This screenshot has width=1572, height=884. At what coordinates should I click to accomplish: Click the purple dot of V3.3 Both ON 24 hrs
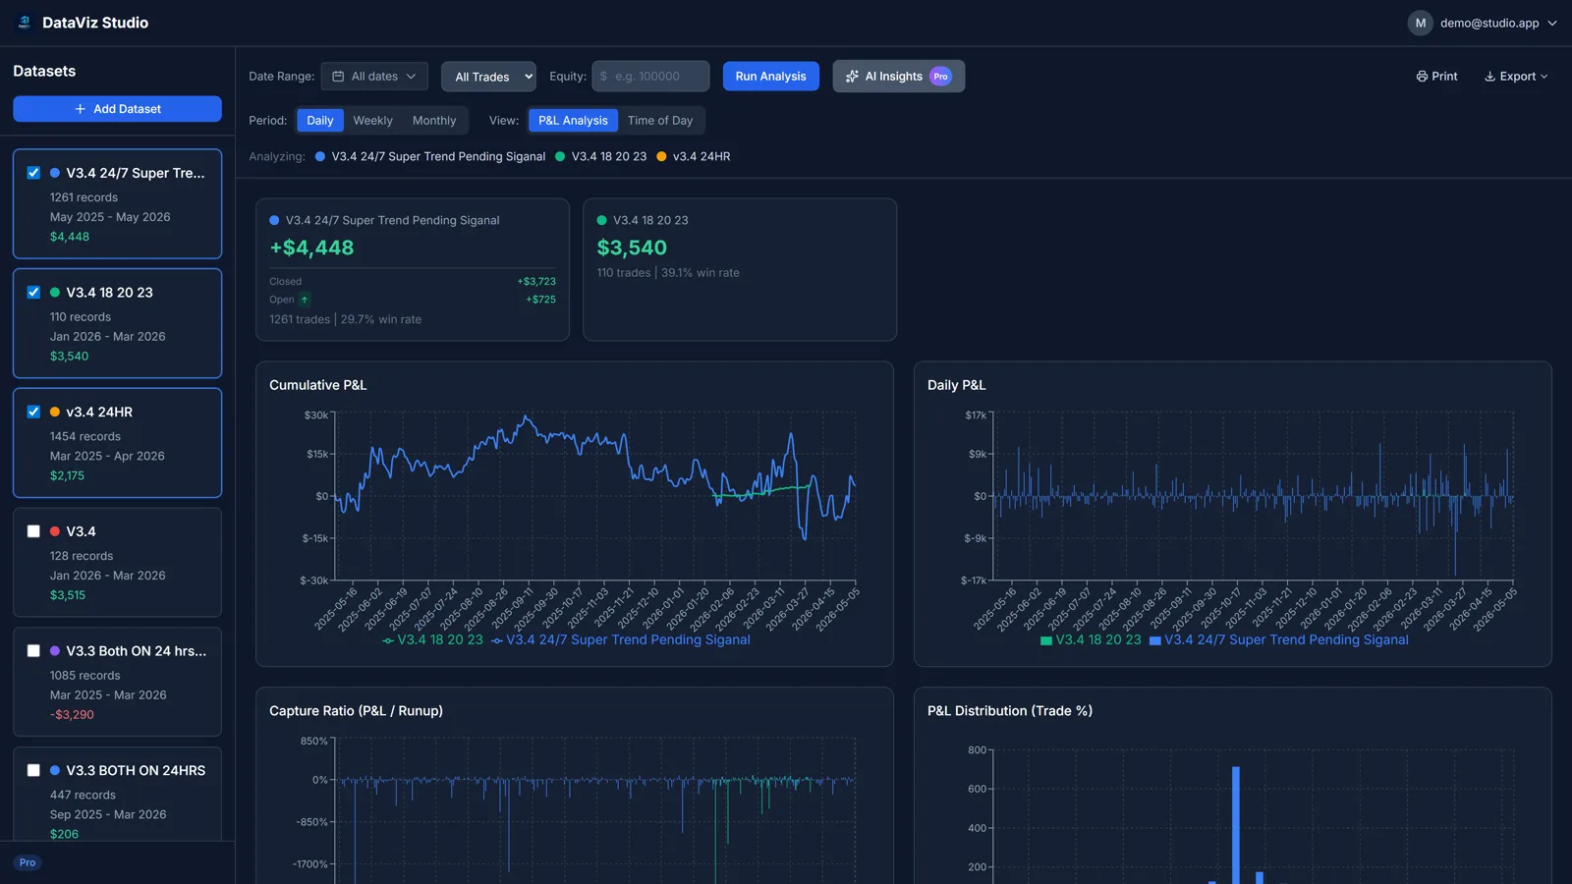(x=55, y=651)
